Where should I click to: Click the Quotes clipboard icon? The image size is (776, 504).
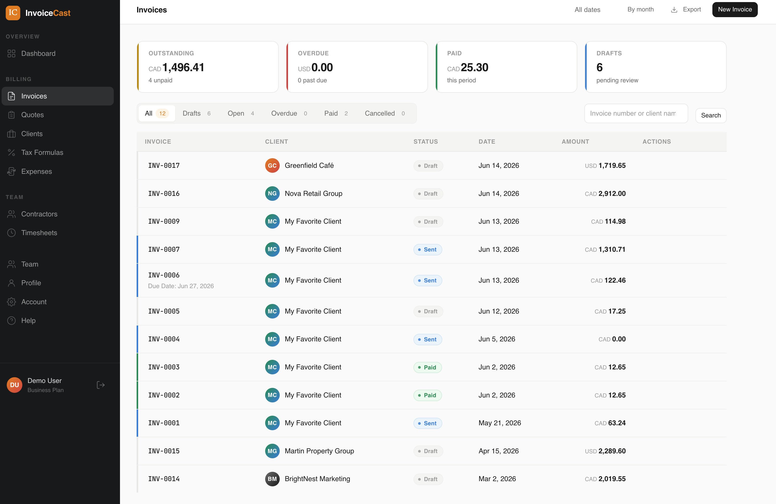coord(11,115)
